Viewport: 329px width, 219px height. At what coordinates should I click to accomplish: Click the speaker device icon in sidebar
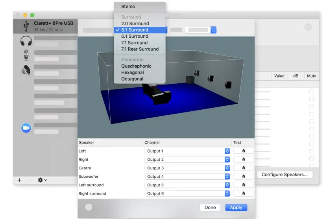26,70
